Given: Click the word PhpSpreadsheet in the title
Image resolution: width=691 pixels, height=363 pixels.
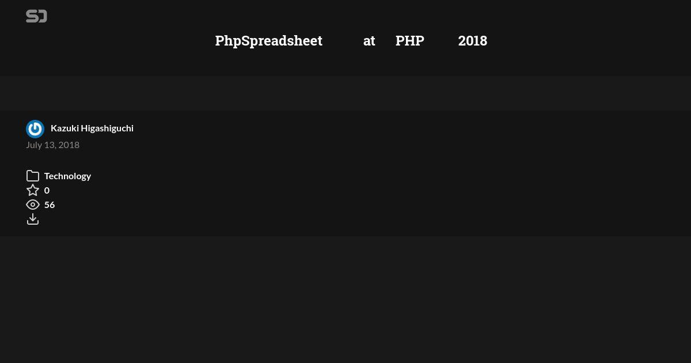Looking at the screenshot, I should 269,41.
